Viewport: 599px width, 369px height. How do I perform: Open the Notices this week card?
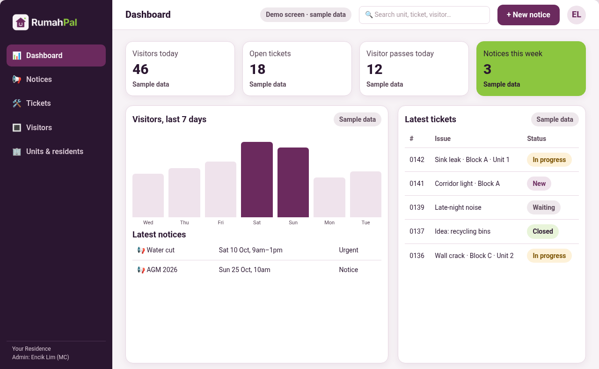click(531, 68)
